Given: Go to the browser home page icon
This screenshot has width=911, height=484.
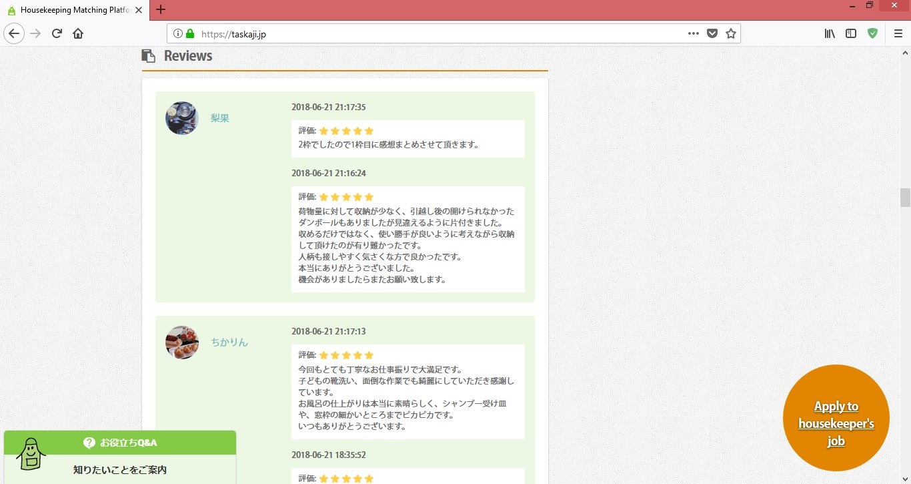Looking at the screenshot, I should pos(78,33).
